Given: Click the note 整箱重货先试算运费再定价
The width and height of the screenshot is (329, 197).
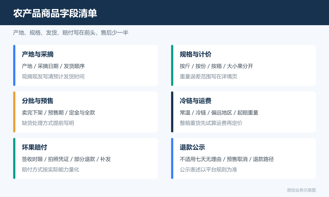Looking at the screenshot, I should (211, 123).
